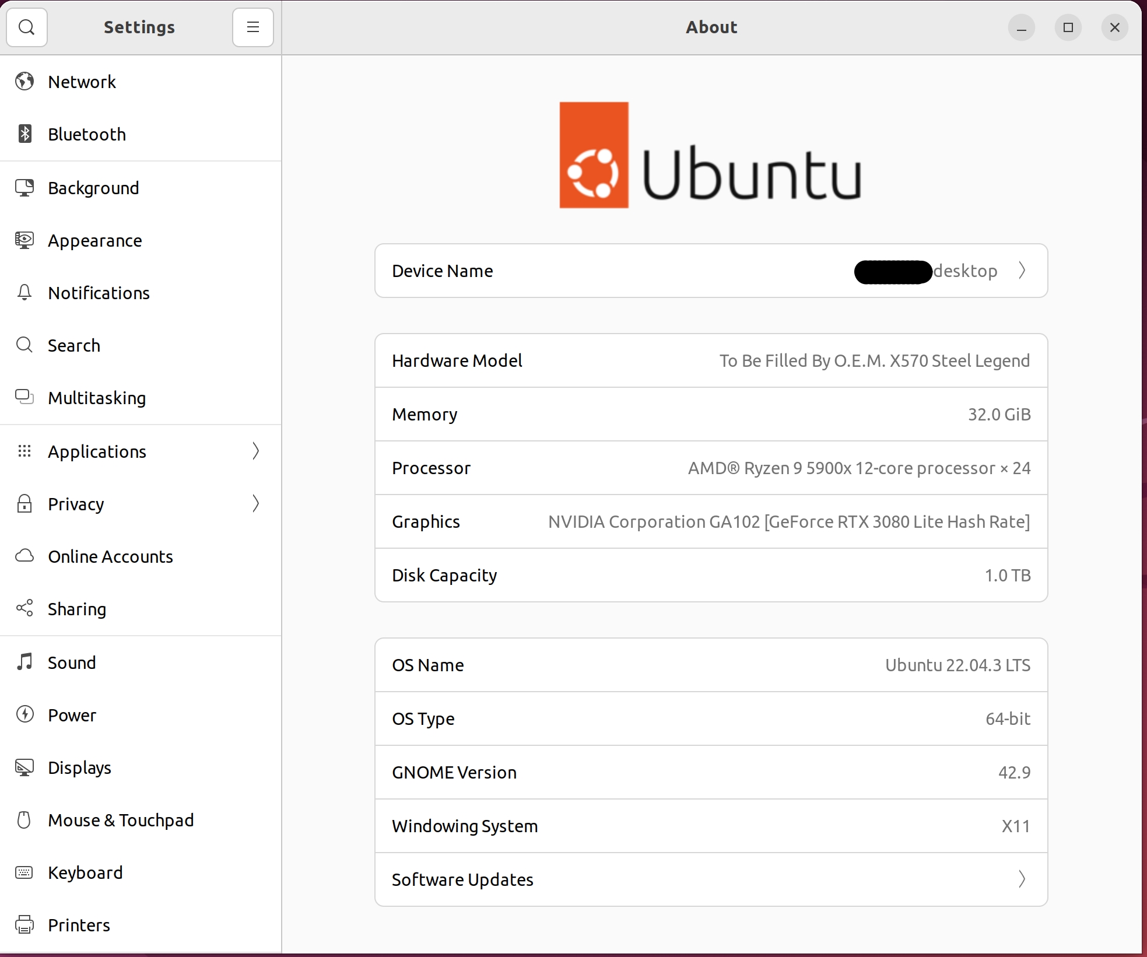The width and height of the screenshot is (1147, 957).
Task: Click the search magnifier button in Settings header
Action: 27,27
